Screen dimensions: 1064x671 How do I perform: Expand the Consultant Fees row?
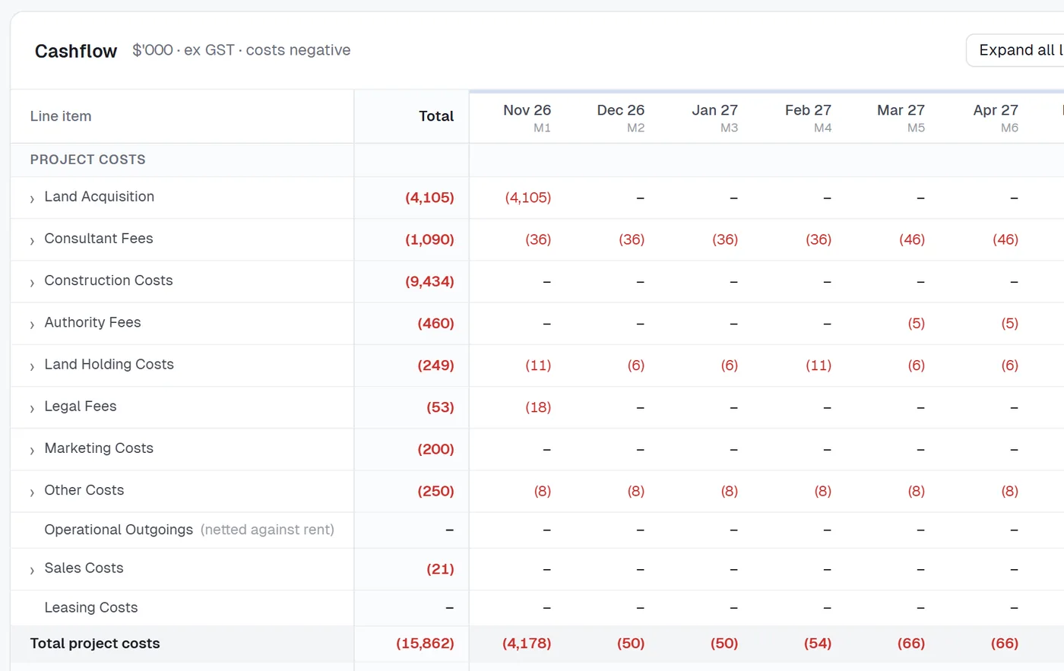coord(32,241)
